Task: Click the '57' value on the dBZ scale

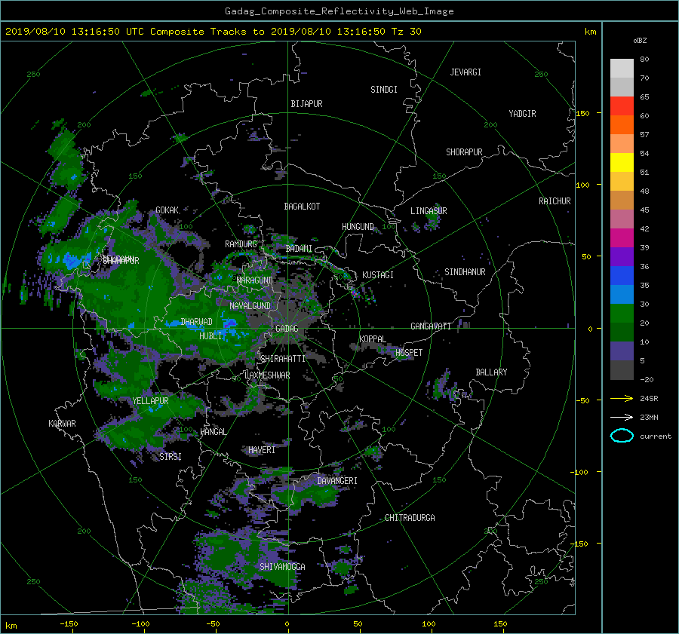Action: [644, 135]
